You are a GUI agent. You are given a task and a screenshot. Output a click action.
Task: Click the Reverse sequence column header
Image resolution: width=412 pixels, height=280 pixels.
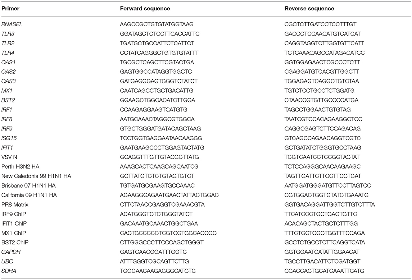pos(309,8)
